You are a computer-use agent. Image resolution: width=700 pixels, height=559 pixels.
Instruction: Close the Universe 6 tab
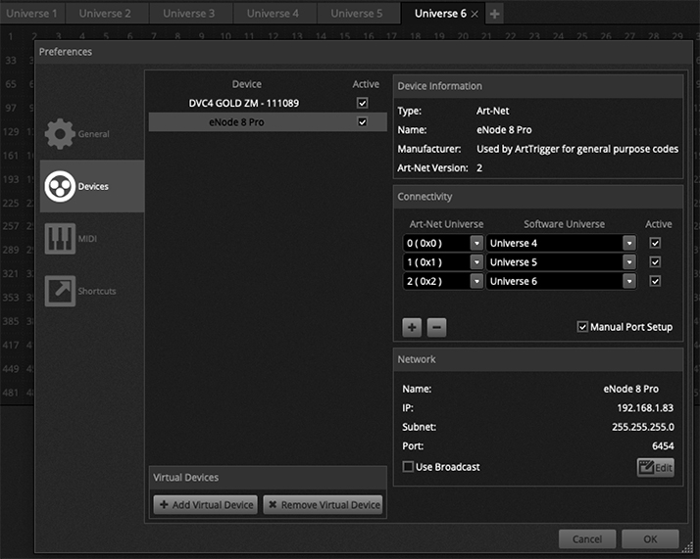click(475, 15)
